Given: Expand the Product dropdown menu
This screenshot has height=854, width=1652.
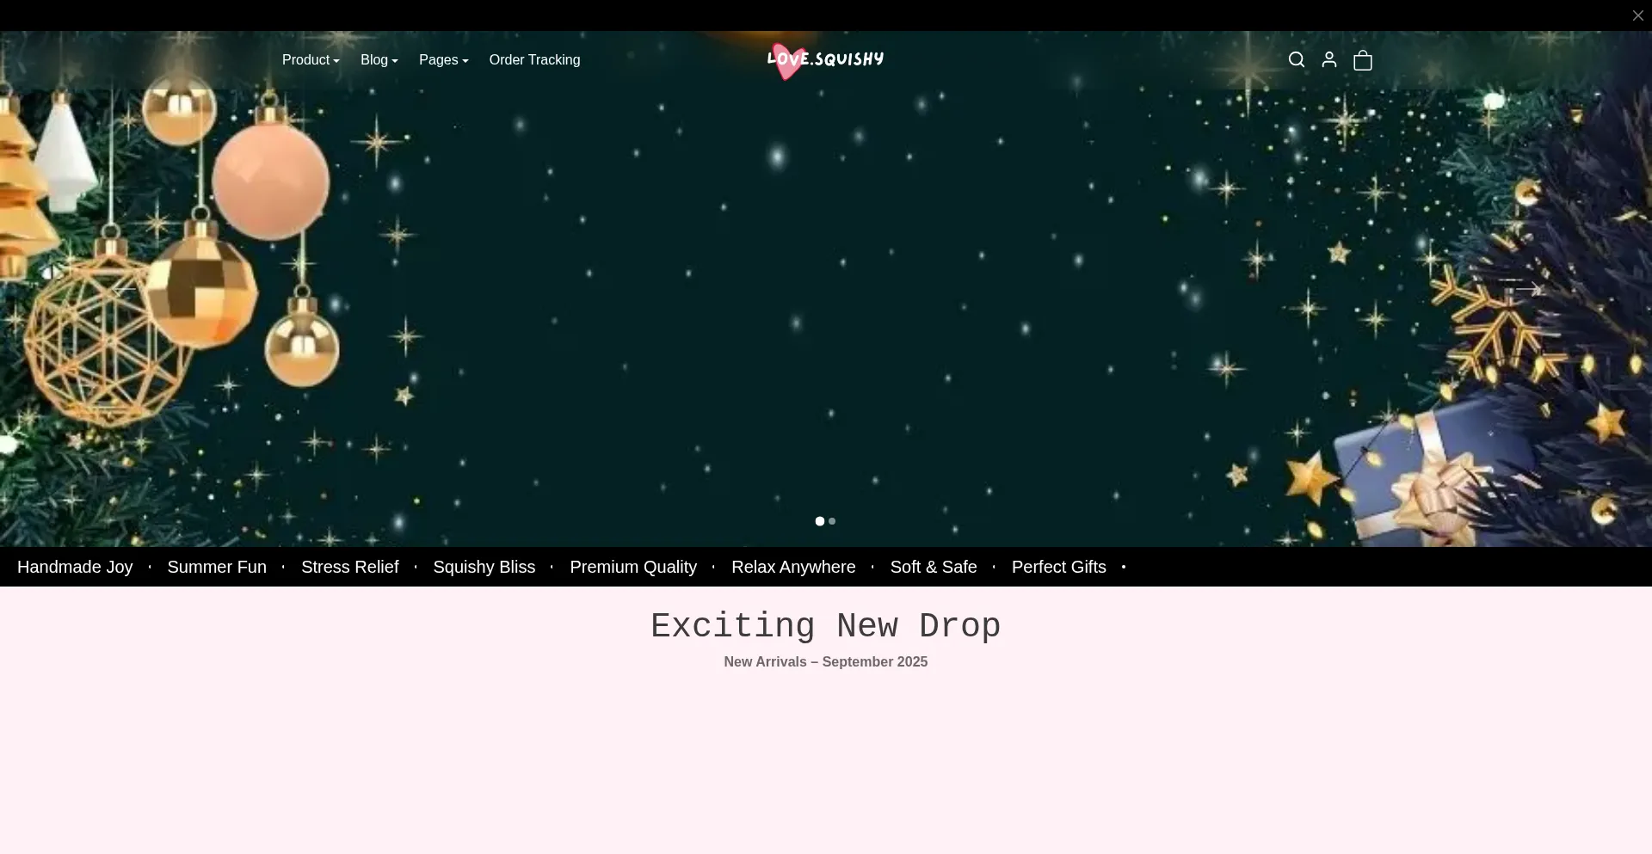Looking at the screenshot, I should tap(311, 60).
